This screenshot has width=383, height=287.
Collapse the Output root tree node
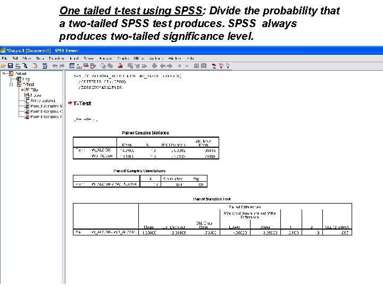[4, 73]
